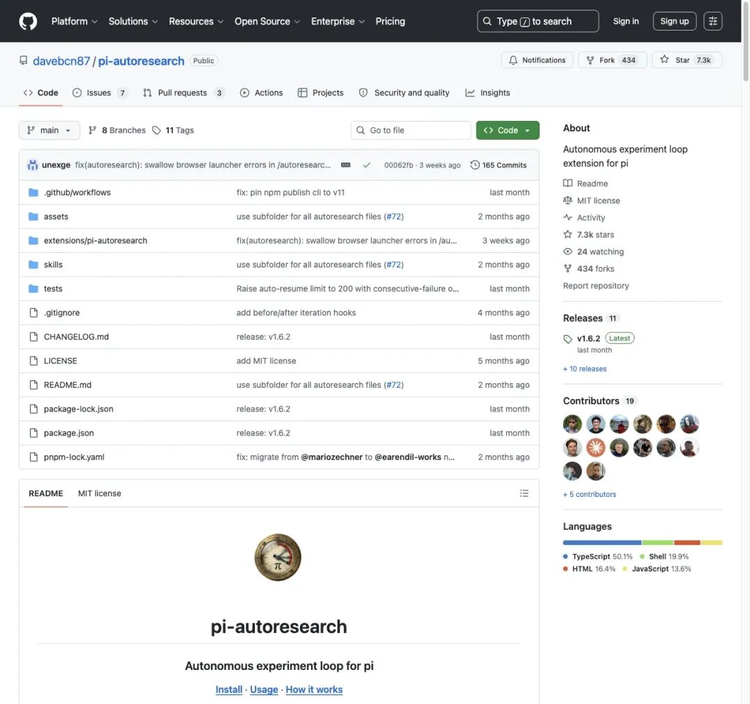Focus the Type / to search field
The image size is (750, 704).
click(x=537, y=21)
